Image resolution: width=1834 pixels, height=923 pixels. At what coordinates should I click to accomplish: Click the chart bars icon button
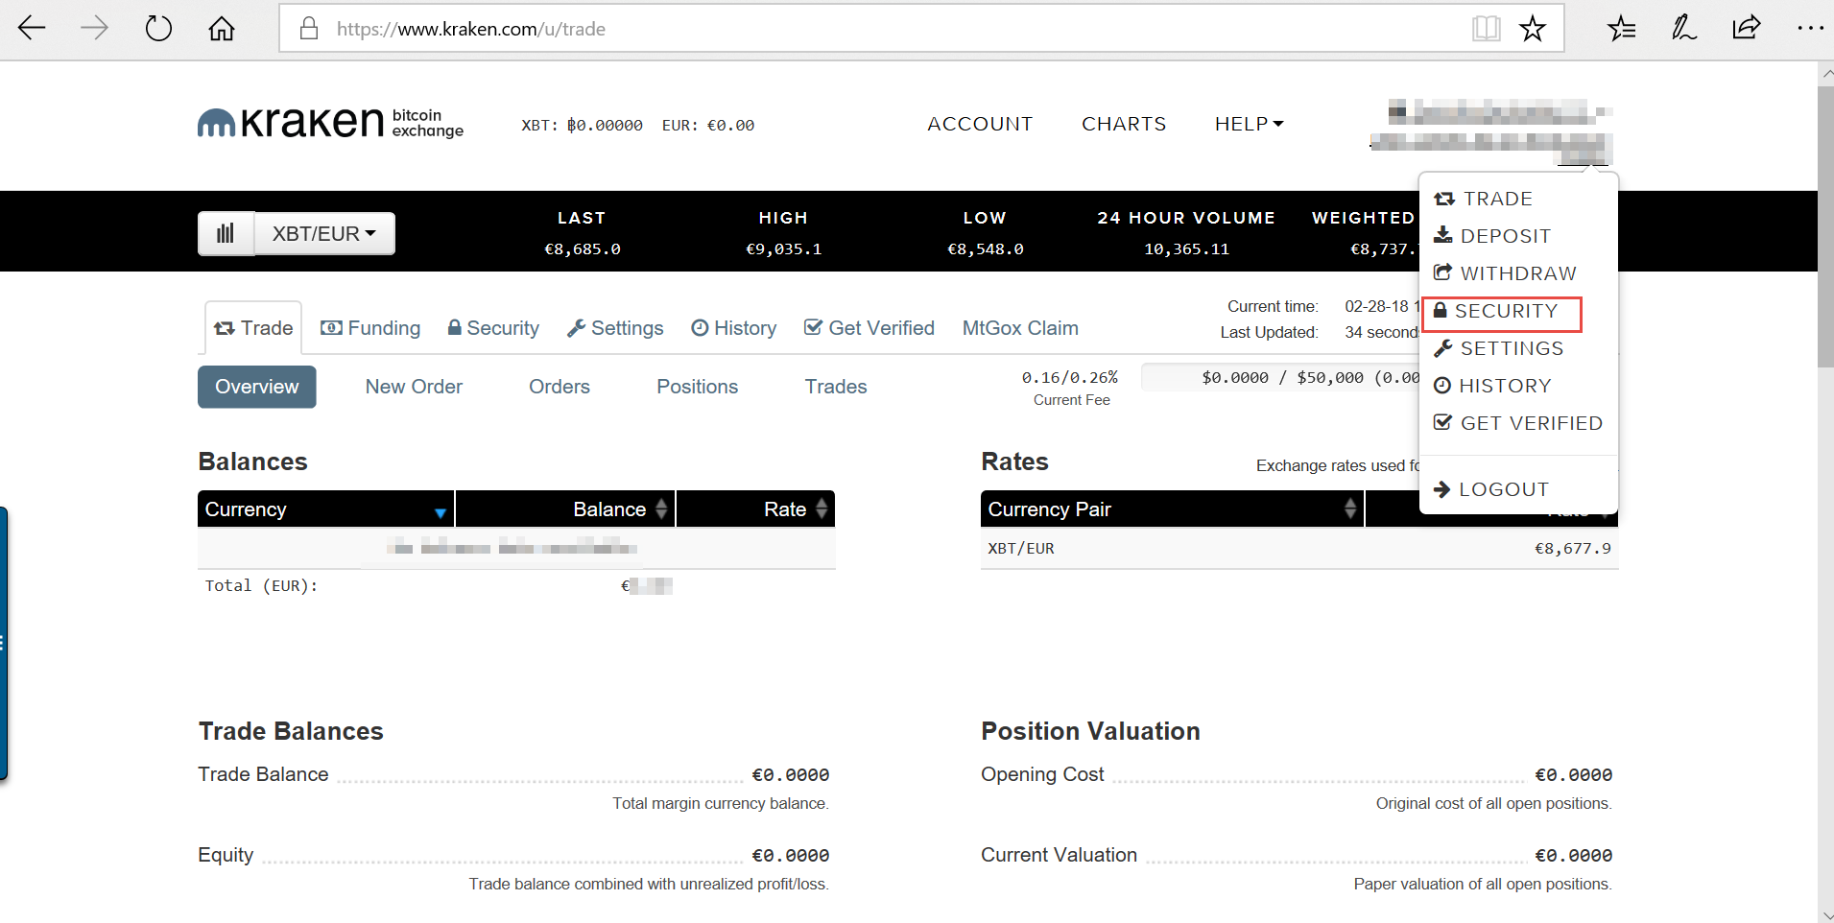226,233
